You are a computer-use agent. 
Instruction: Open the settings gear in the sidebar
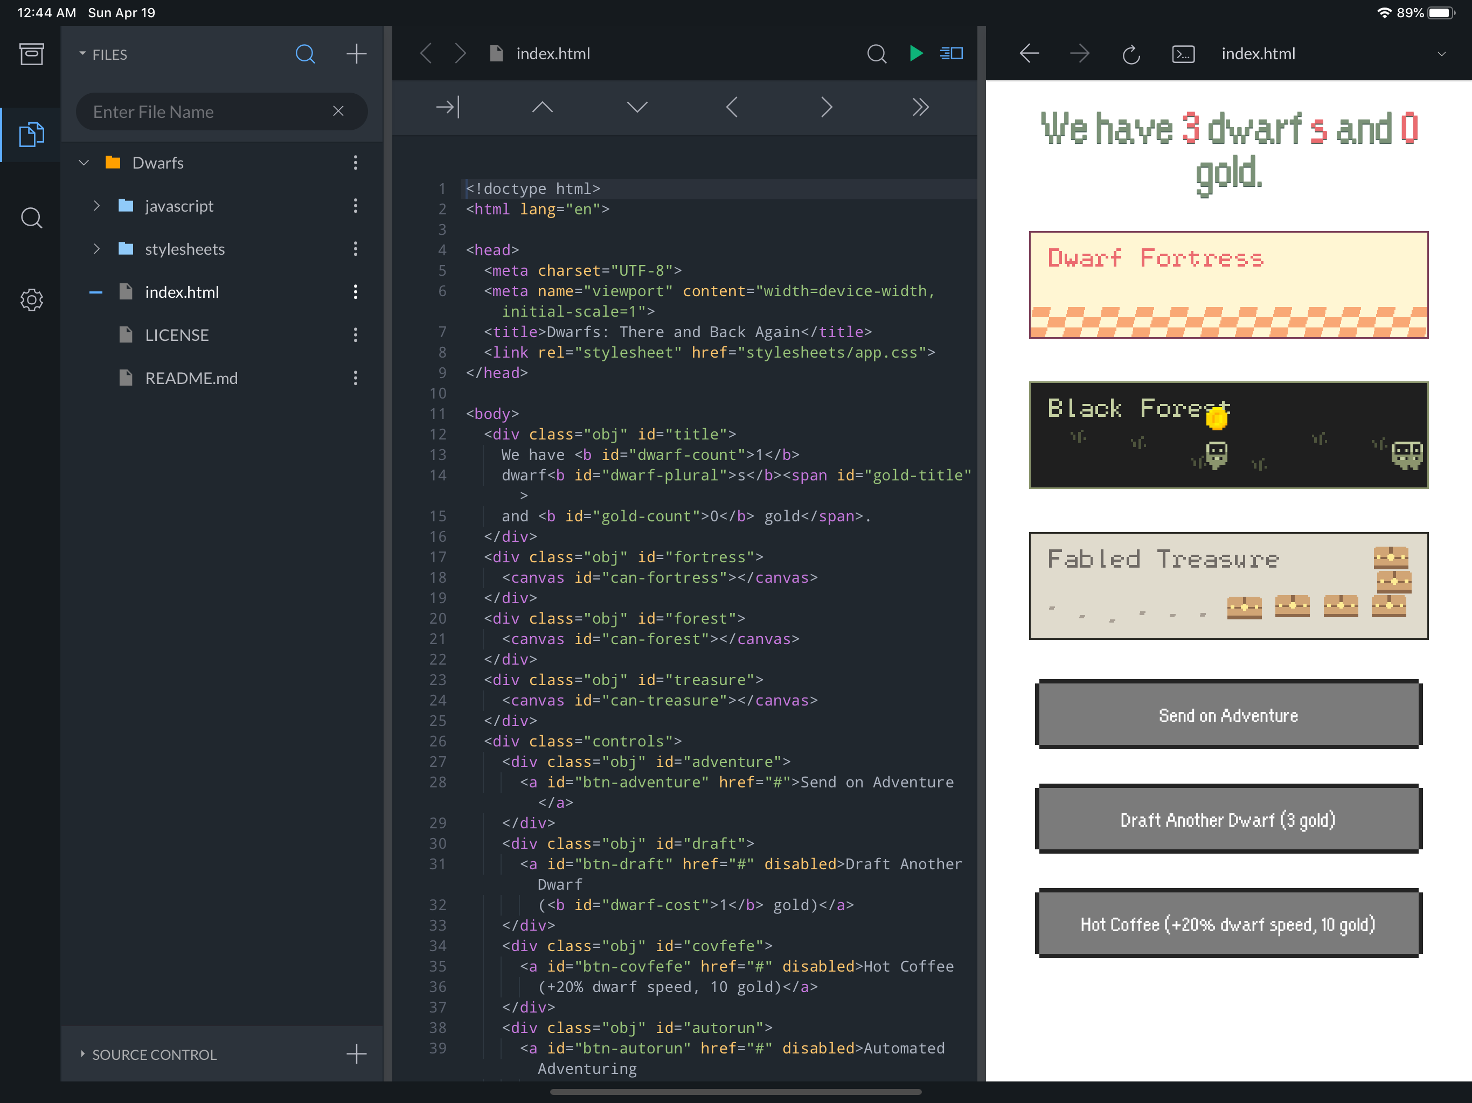coord(31,300)
